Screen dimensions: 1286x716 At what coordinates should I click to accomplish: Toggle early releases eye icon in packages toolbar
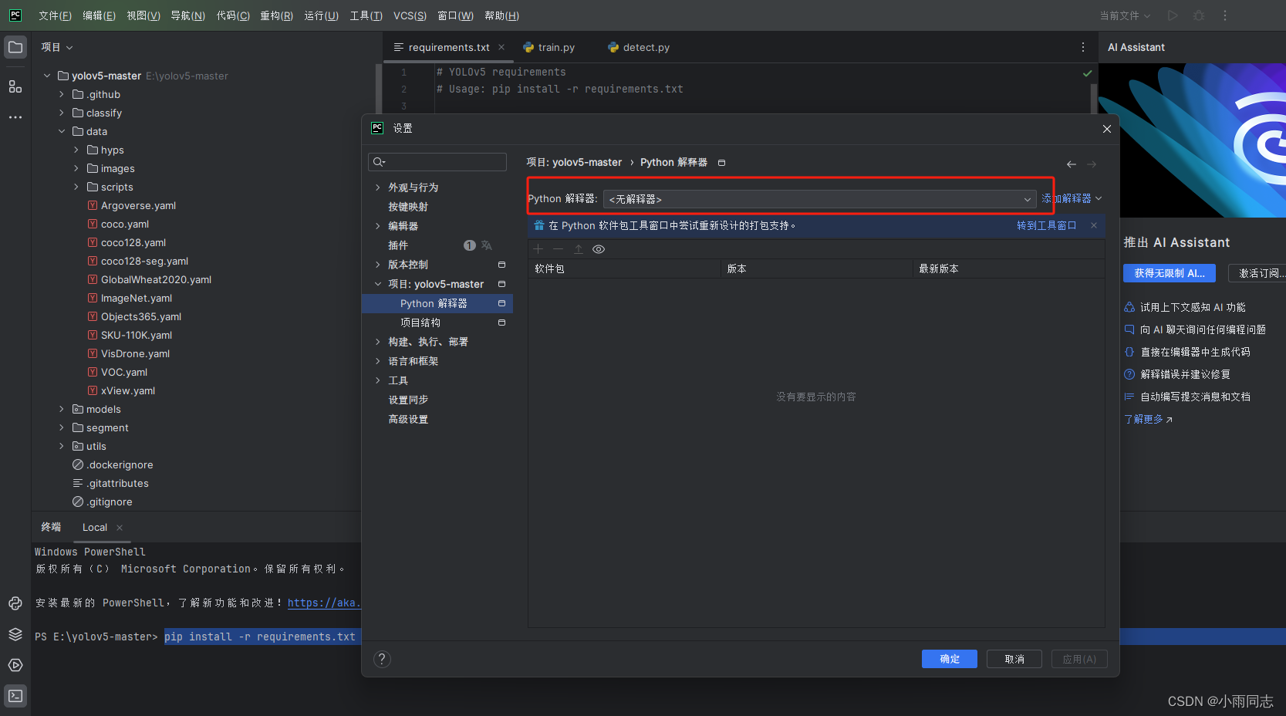[599, 248]
